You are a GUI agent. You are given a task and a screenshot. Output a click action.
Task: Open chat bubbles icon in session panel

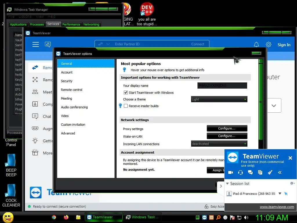pos(250,172)
